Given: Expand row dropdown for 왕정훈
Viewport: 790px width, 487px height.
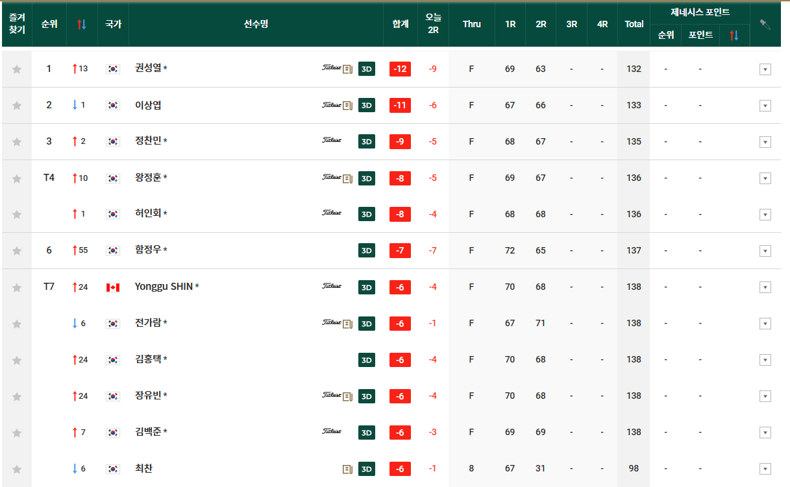Looking at the screenshot, I should pyautogui.click(x=765, y=178).
